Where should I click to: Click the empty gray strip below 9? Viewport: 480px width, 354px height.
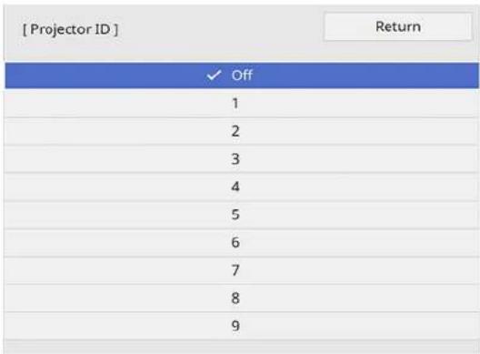coord(242,347)
